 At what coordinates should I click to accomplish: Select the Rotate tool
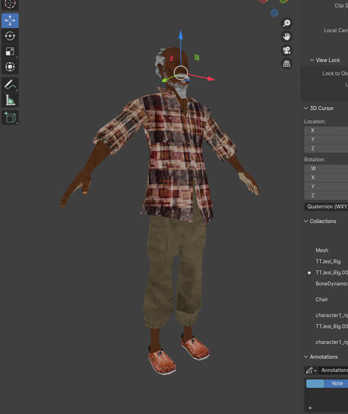(x=10, y=36)
